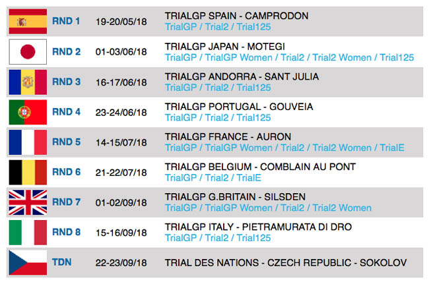
Task: Select Trial des Nations Czech Republic Sokolov title
Action: pyautogui.click(x=286, y=263)
